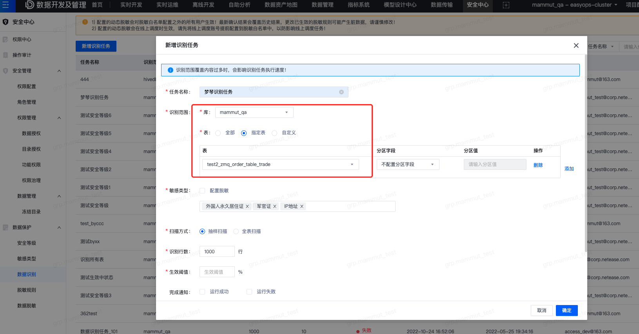This screenshot has width=639, height=334.
Task: Check the 运行成功 notification checkbox
Action: pyautogui.click(x=202, y=292)
